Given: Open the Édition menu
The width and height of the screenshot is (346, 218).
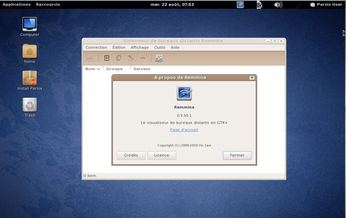Looking at the screenshot, I should 119,47.
